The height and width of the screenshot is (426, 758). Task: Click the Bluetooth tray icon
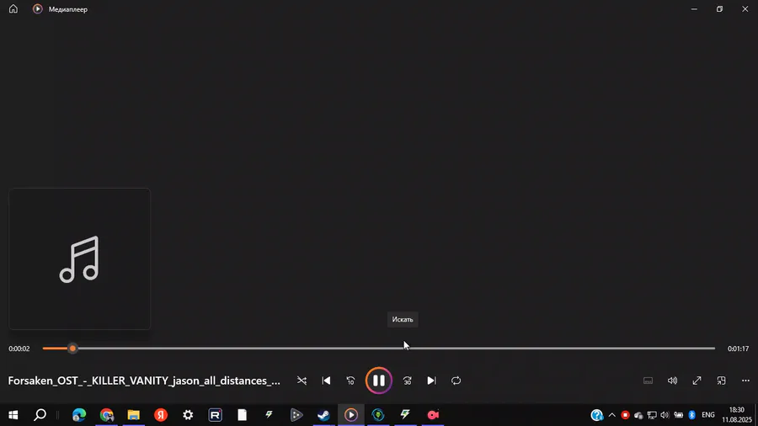tap(691, 415)
